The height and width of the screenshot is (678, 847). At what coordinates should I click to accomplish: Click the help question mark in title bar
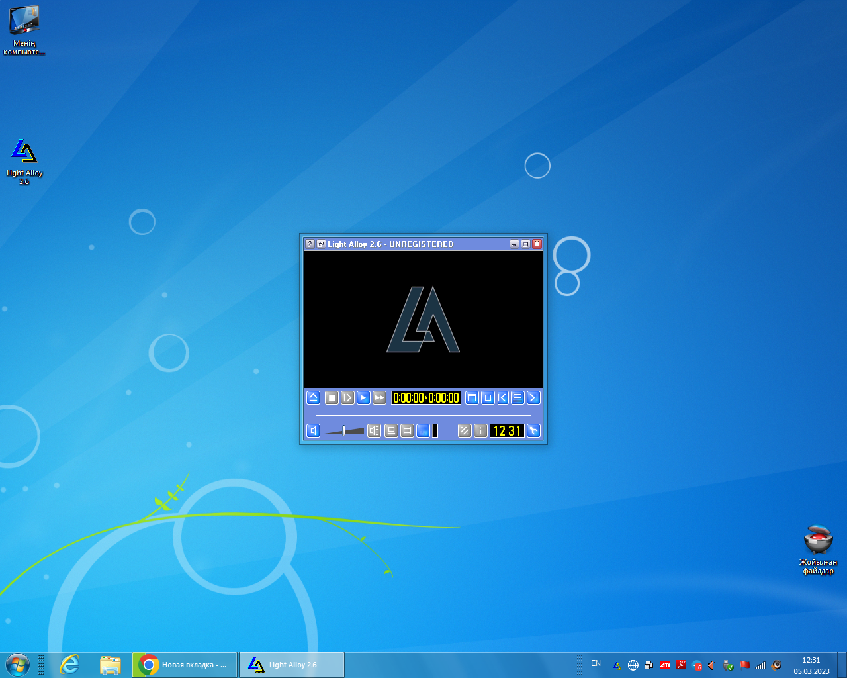pos(310,244)
